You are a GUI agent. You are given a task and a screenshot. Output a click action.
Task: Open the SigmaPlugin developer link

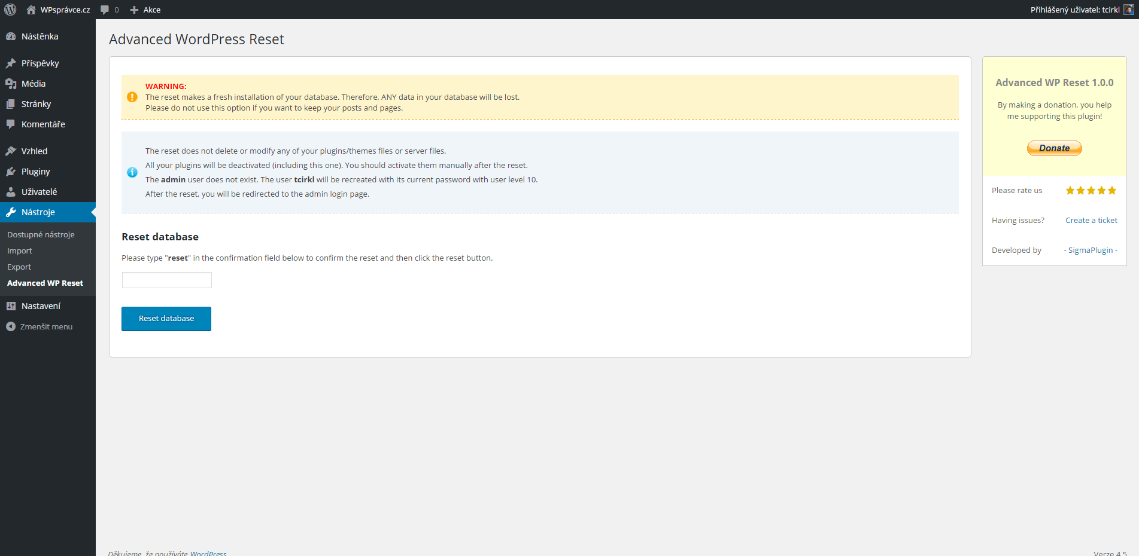tap(1091, 250)
